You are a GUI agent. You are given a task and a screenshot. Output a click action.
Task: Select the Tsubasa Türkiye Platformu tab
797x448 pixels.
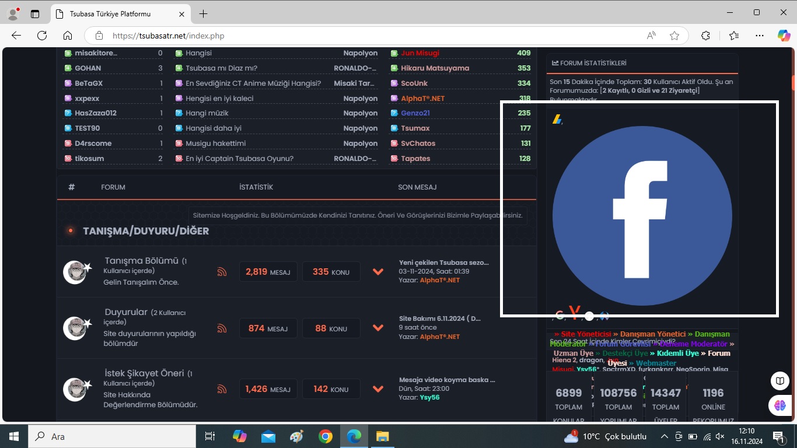[x=121, y=13]
